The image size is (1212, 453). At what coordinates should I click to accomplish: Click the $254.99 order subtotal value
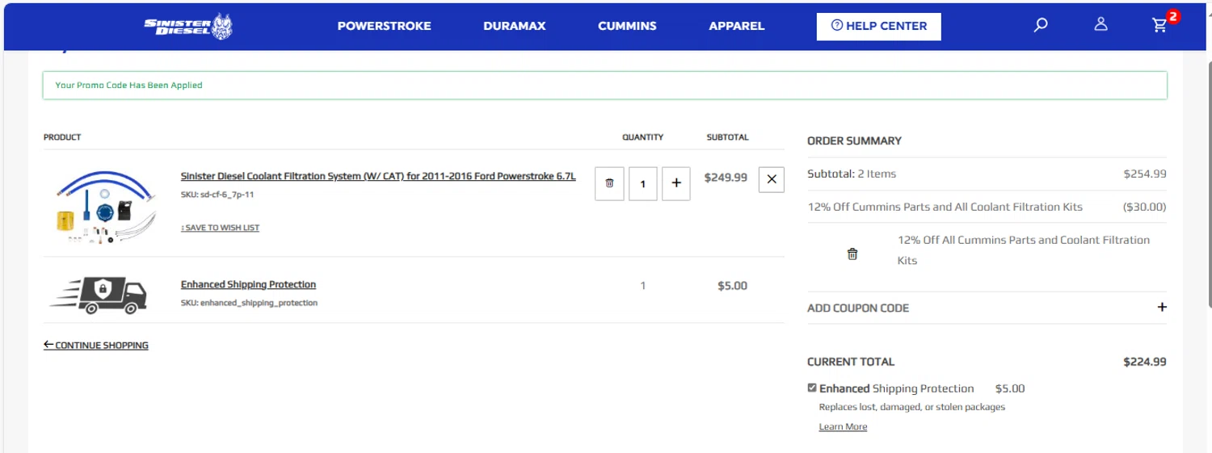(x=1145, y=174)
